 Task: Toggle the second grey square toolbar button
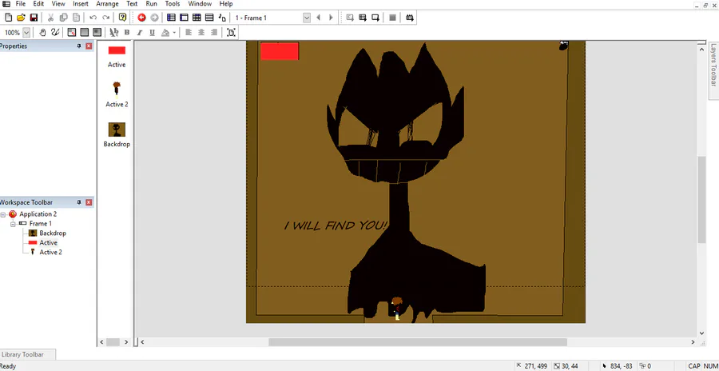pos(97,32)
